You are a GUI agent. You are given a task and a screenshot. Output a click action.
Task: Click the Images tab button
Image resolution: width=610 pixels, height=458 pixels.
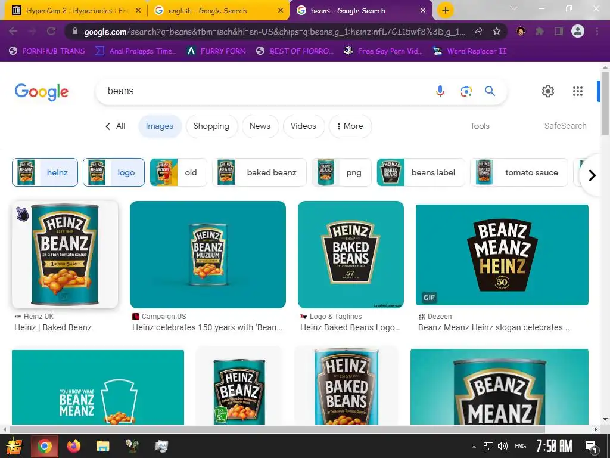[160, 126]
